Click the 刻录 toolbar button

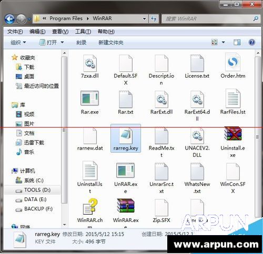coord(81,43)
